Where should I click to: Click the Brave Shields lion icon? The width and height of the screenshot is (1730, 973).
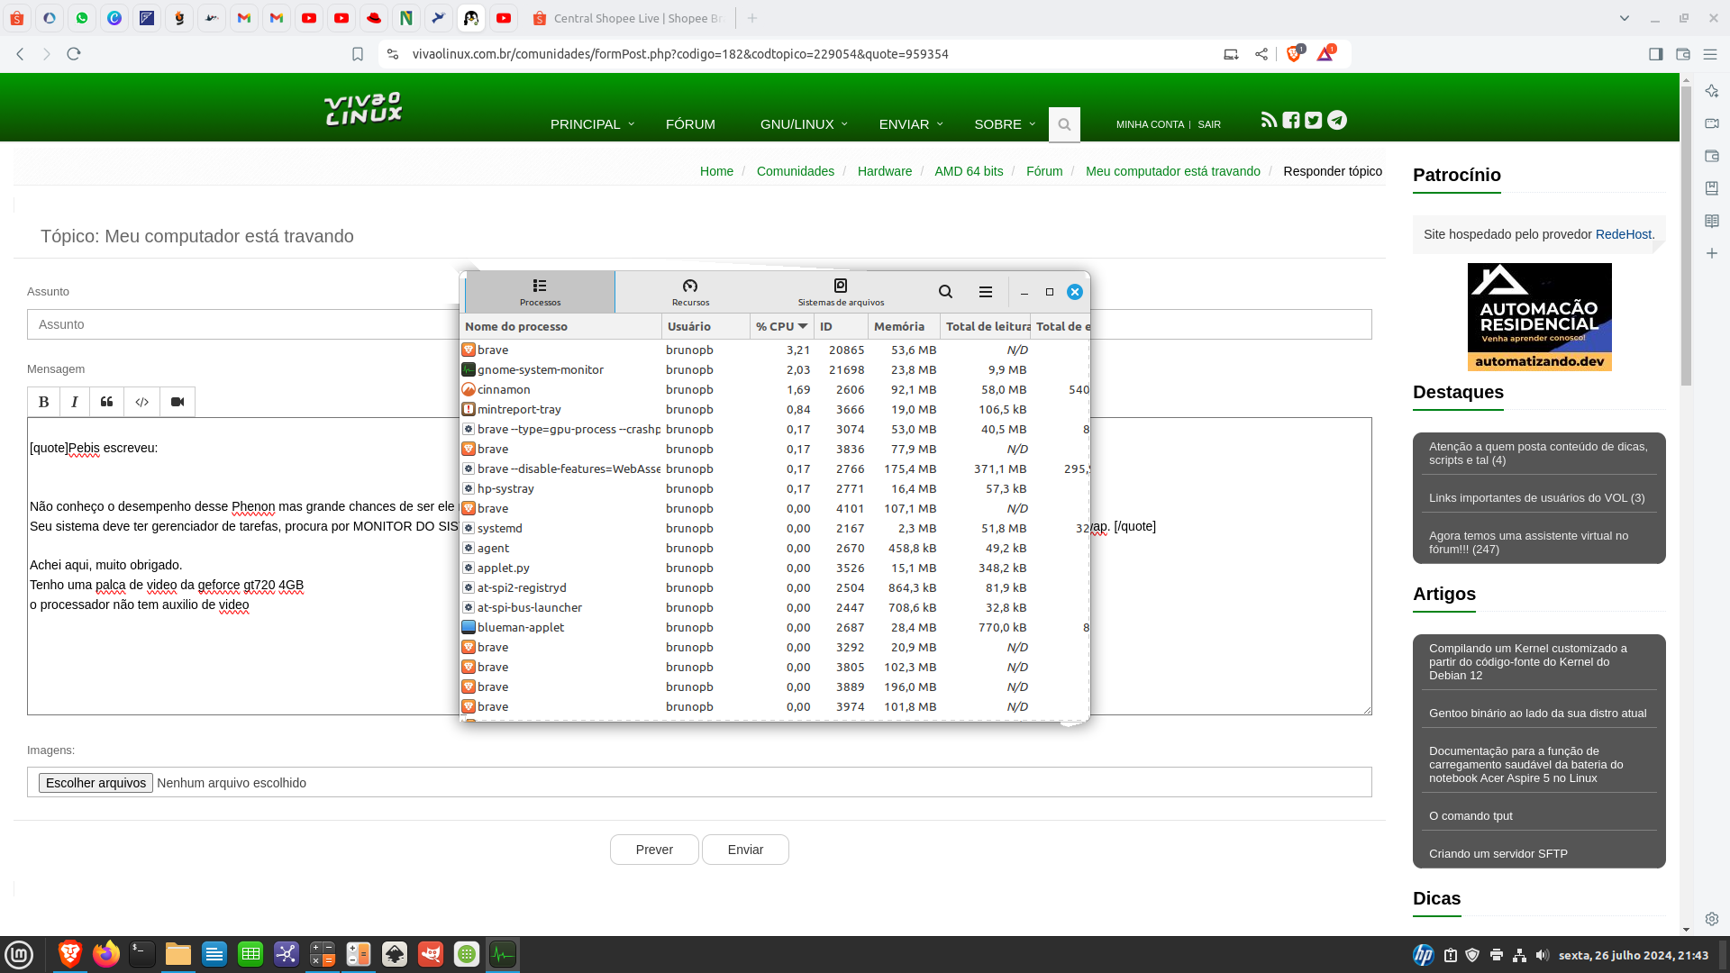tap(1294, 54)
